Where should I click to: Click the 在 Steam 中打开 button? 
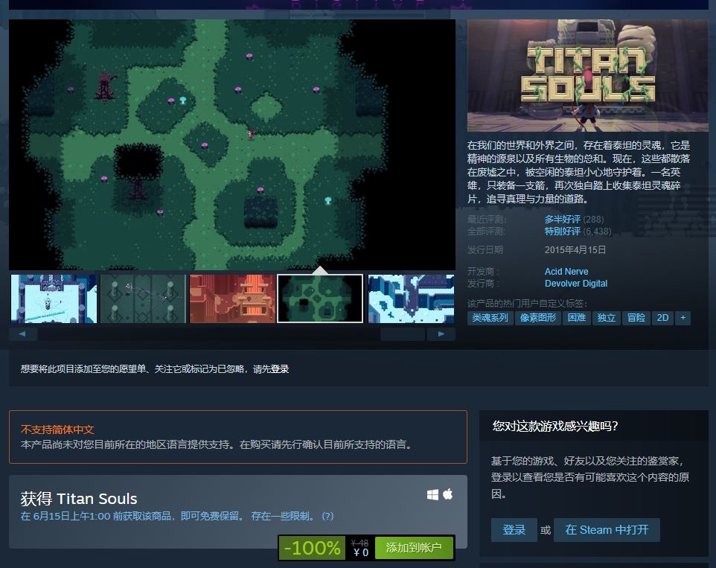point(607,530)
